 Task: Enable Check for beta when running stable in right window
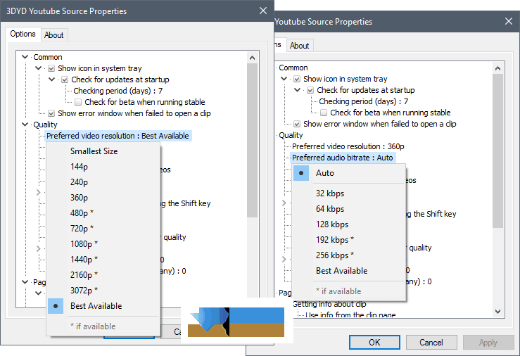click(x=324, y=113)
